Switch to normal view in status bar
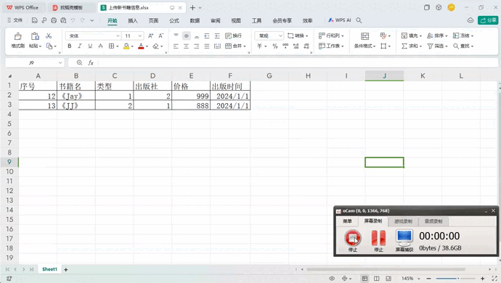The width and height of the screenshot is (501, 283). click(x=364, y=279)
